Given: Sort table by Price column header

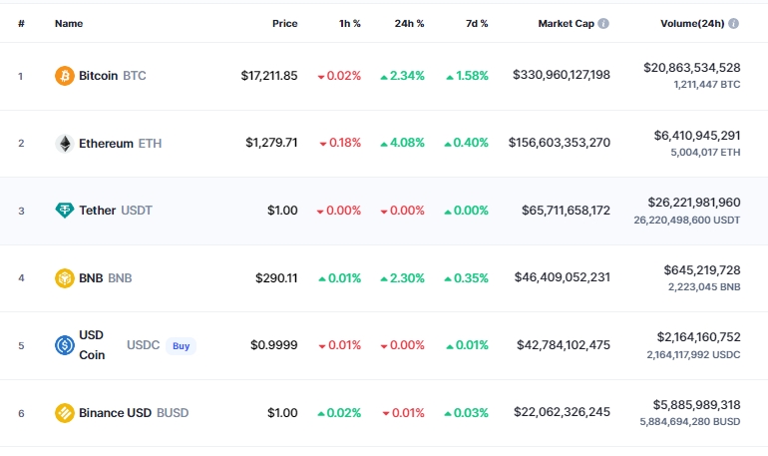Looking at the screenshot, I should [x=284, y=24].
